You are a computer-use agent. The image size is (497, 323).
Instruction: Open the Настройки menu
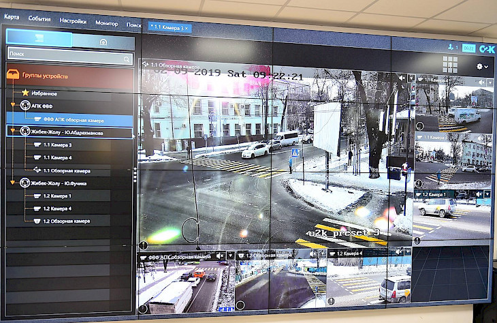pos(72,21)
